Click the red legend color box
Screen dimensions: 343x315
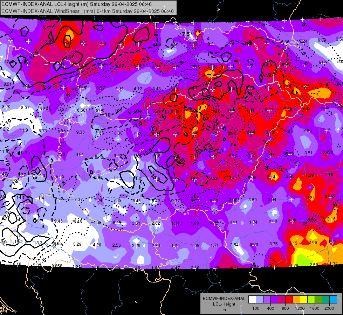(x=289, y=300)
